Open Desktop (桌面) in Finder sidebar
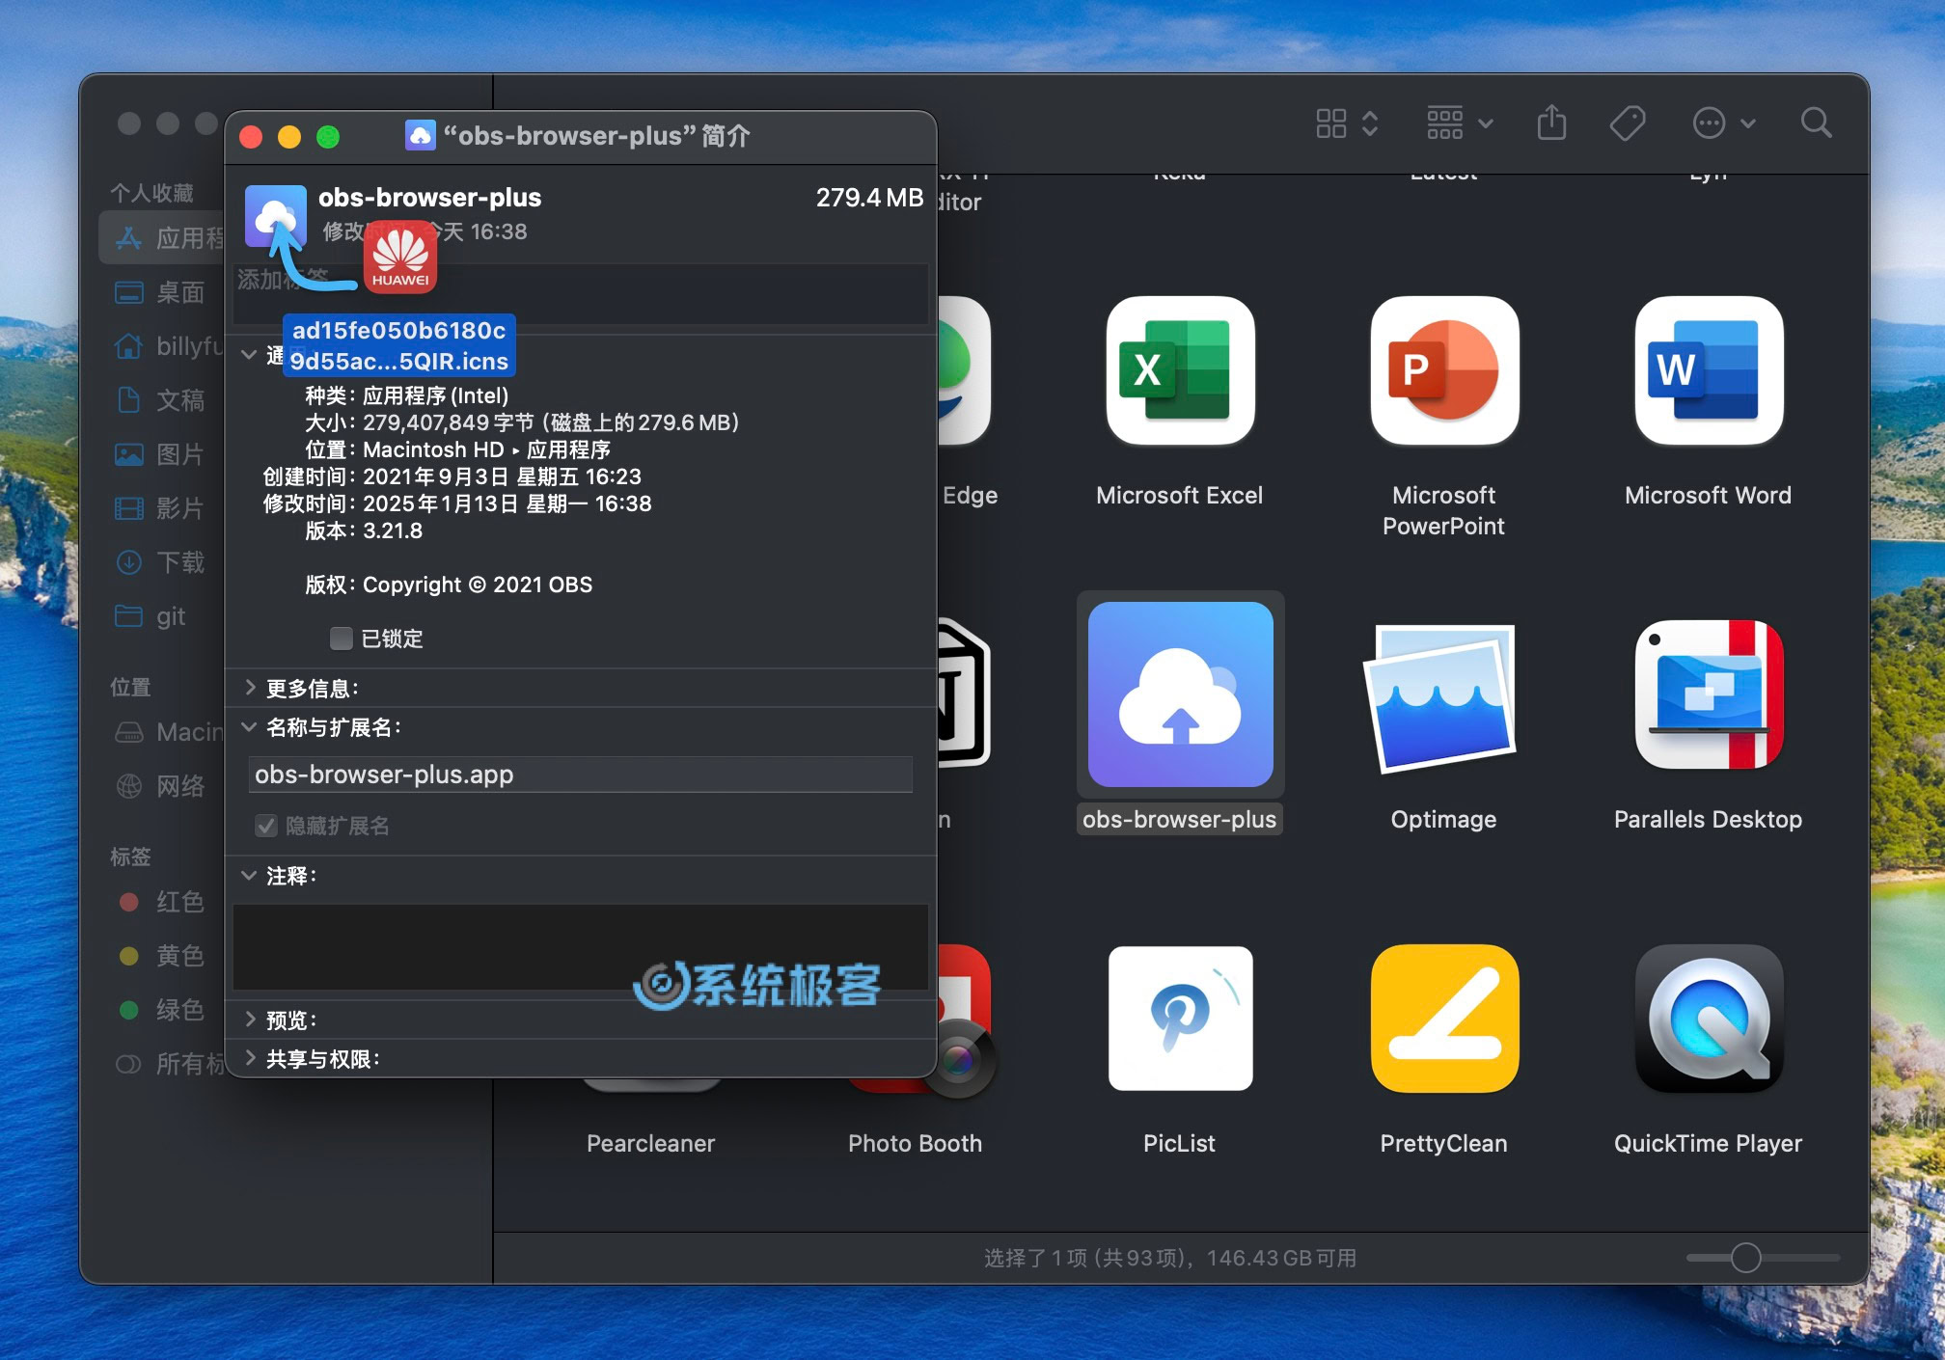The width and height of the screenshot is (1945, 1360). pos(160,292)
